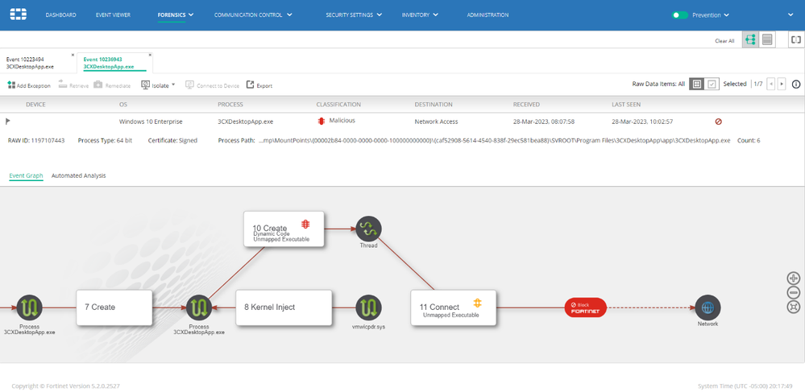
Task: Click the Network Access destination cell
Action: (x=437, y=122)
